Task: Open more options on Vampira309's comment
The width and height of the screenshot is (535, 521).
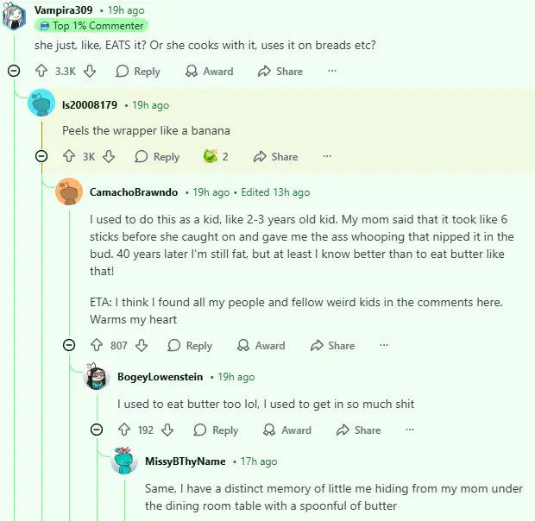Action: (332, 72)
